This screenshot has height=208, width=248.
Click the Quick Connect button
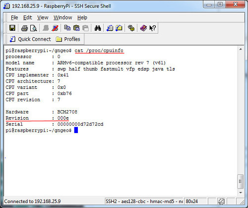pos(30,39)
